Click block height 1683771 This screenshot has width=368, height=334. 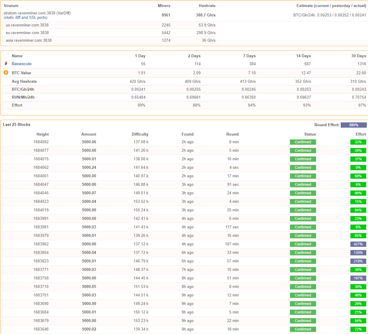pos(41,269)
